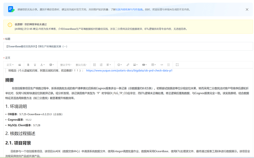Viewport: 254px width, 158px height.
Task: Click the 'OB版本' bullet line
Action: [x=35, y=114]
